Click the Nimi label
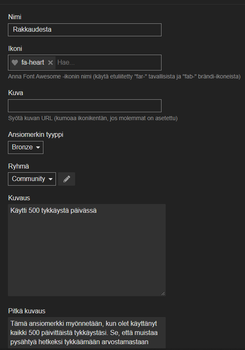Viewport: 245px width, 350px height. click(x=15, y=17)
